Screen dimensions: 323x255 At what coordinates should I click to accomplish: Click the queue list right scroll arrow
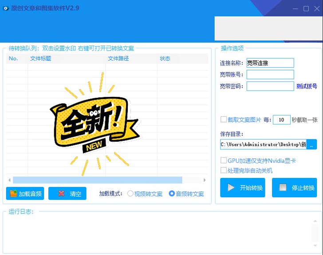[x=205, y=180]
